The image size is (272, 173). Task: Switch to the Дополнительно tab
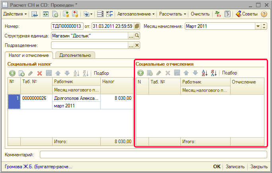(x=76, y=55)
